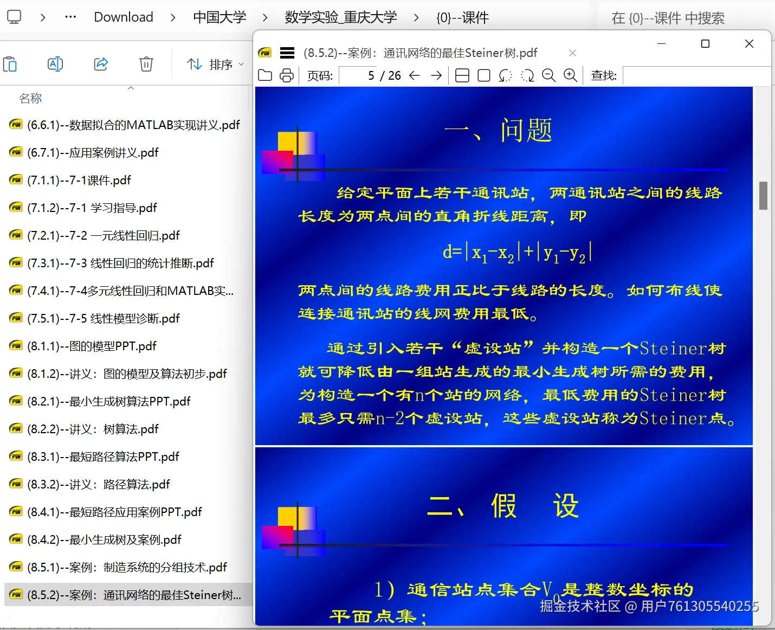775x630 pixels.
Task: Click Explorer's paste icon
Action: click(10, 64)
